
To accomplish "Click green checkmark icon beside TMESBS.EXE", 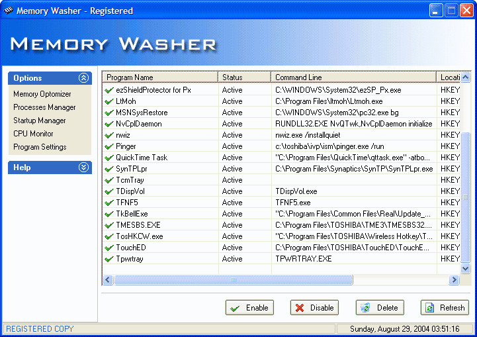I will pos(109,226).
